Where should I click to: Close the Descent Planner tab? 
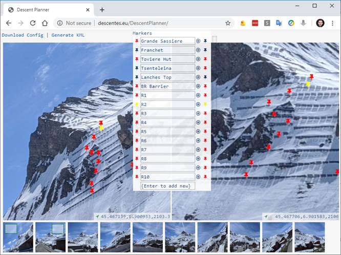(x=88, y=10)
